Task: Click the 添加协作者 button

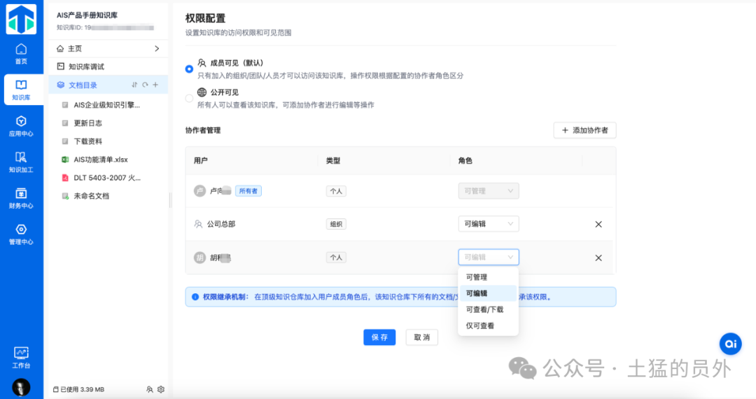Action: (584, 130)
